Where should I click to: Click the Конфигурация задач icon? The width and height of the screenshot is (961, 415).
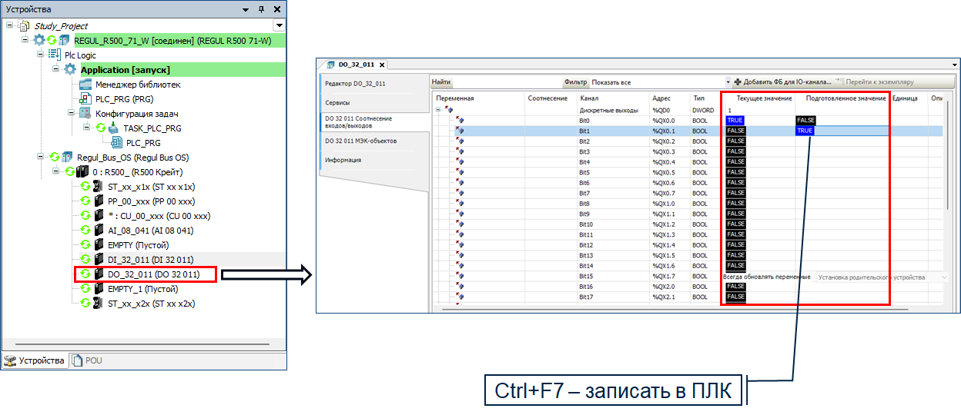[x=85, y=114]
